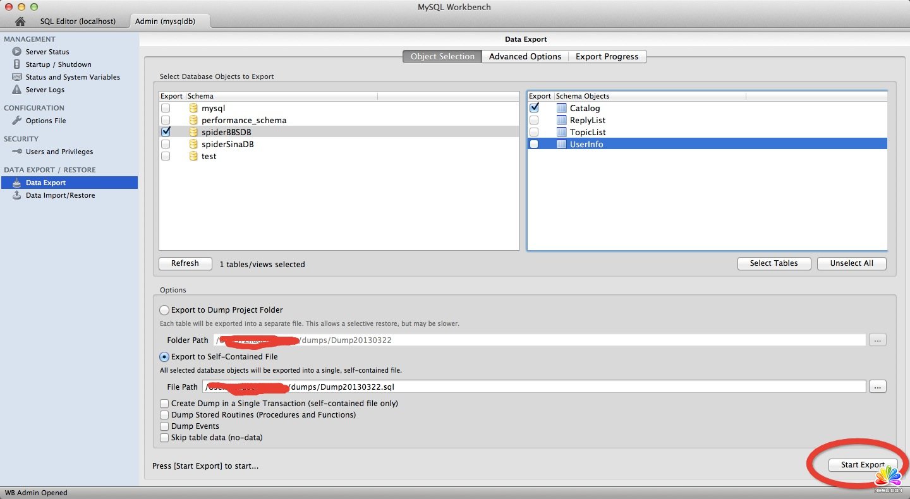Click the UserInfo table icon
The width and height of the screenshot is (910, 499).
point(562,144)
